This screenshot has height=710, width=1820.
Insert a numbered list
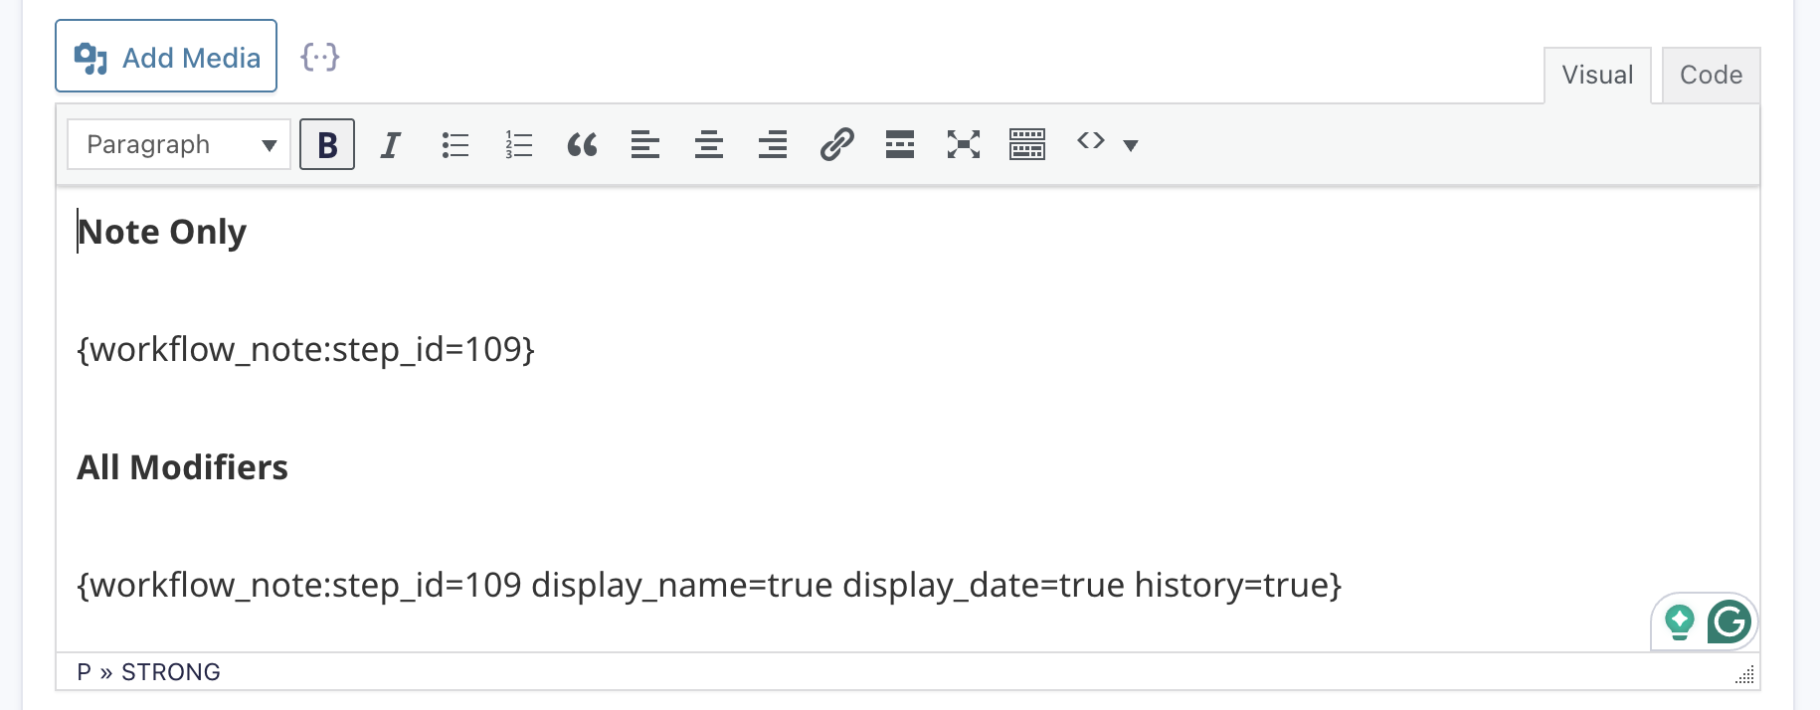click(x=518, y=144)
